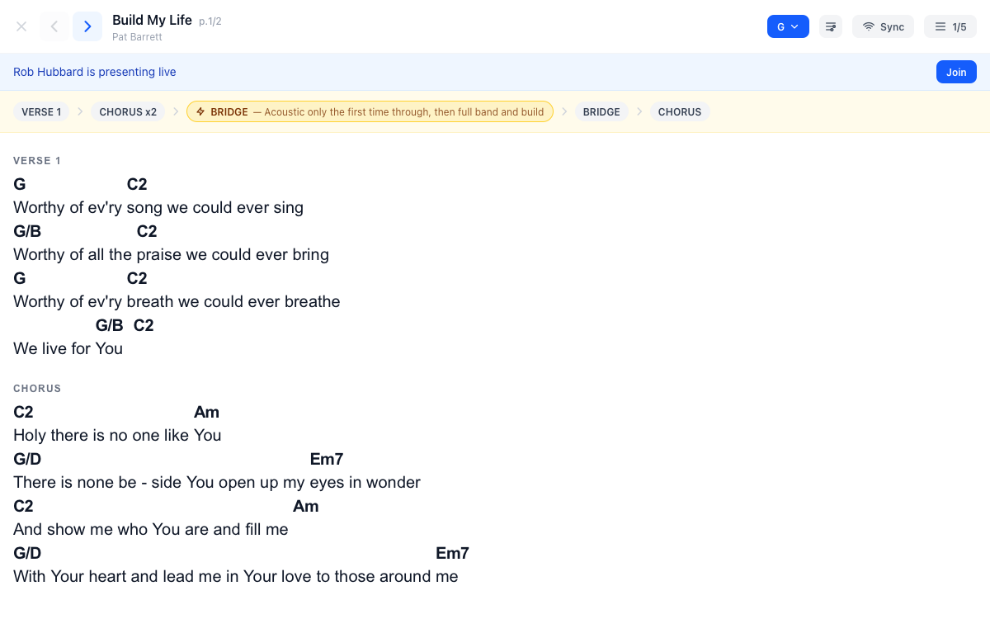Click the lightning icon on BRIDGE chip

pyautogui.click(x=200, y=111)
